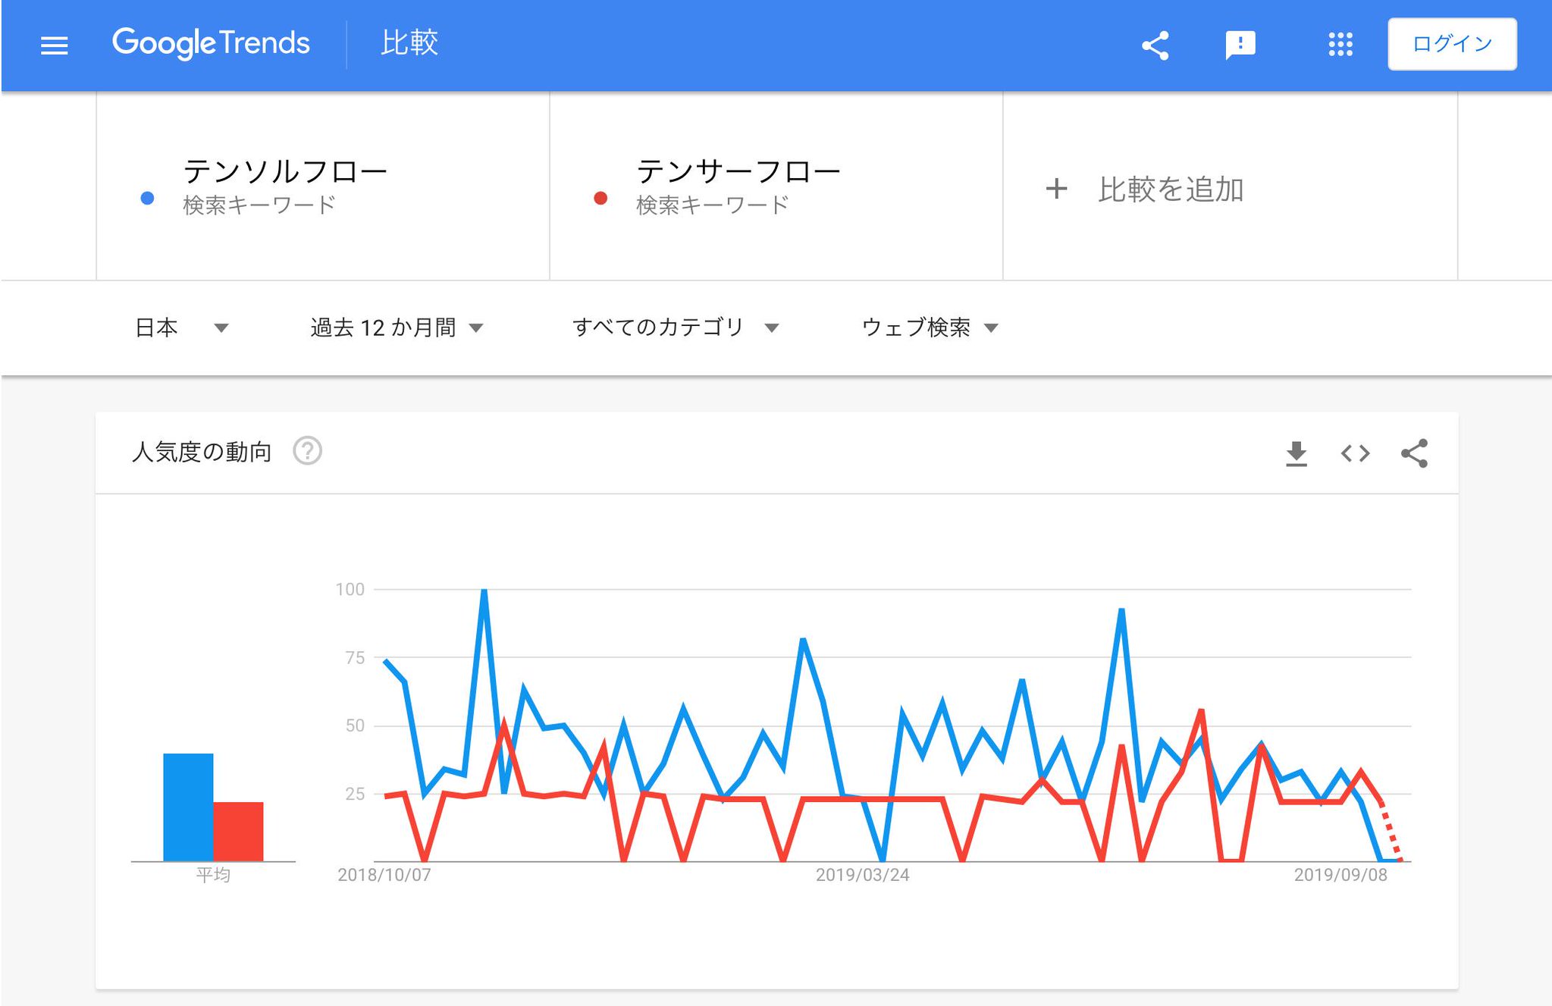The width and height of the screenshot is (1552, 1006).
Task: Open the すべてのカテゴリ dropdown
Action: point(676,327)
